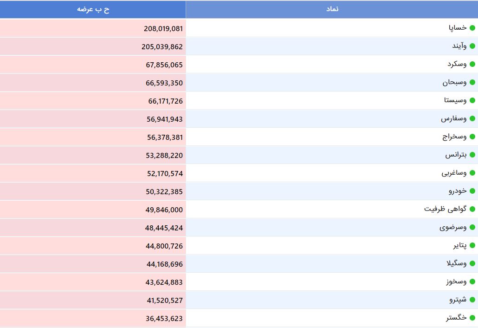Select the 43,624,883 cell for وسخوز
Image resolution: width=478 pixels, height=328 pixels.
tap(165, 282)
